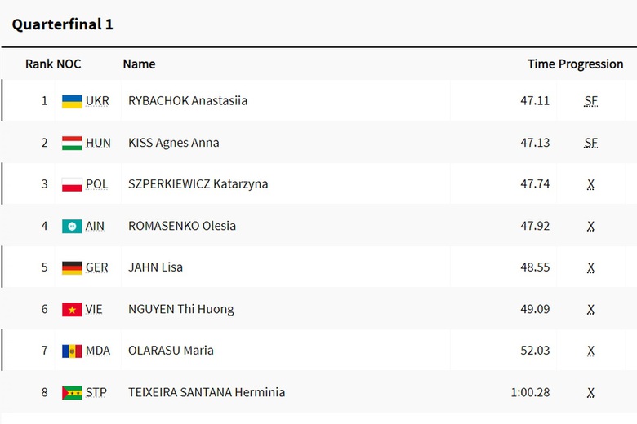The image size is (637, 424).
Task: Click the Rank column header
Action: [x=38, y=64]
